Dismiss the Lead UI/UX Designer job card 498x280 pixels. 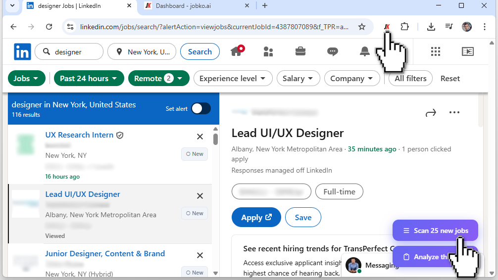(x=200, y=196)
